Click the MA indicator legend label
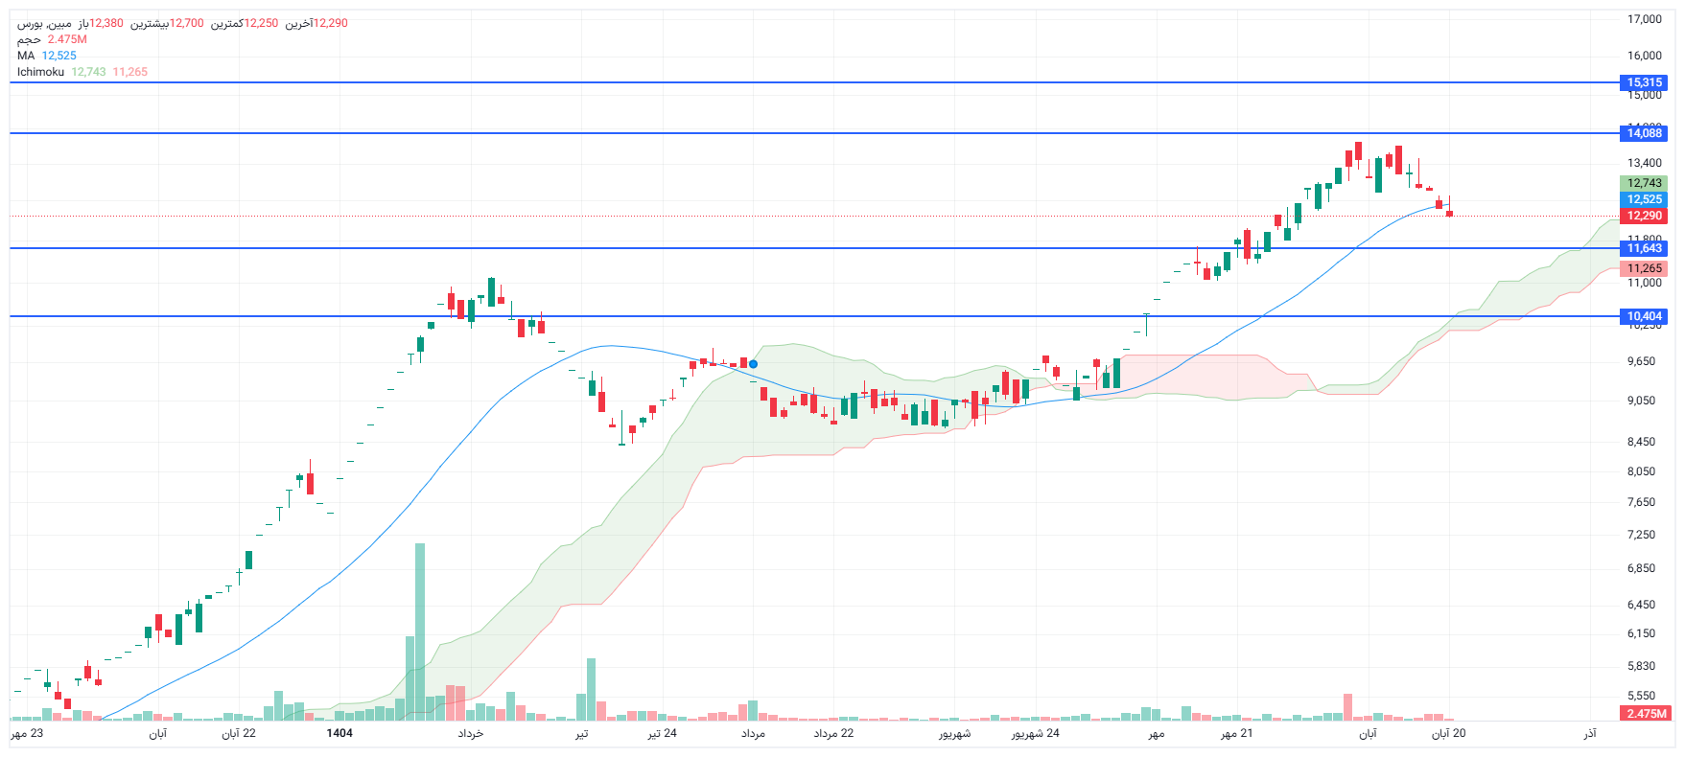1685x757 pixels. click(x=26, y=56)
